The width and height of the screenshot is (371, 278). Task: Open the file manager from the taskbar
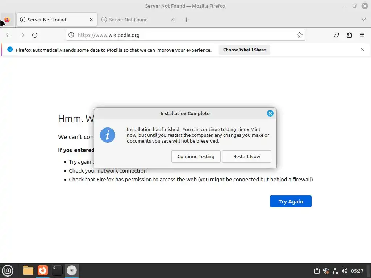point(28,270)
